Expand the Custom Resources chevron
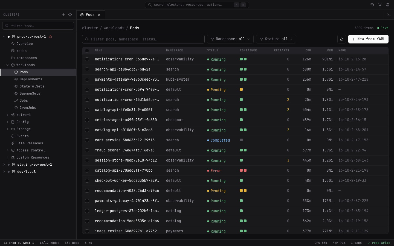 pyautogui.click(x=7, y=157)
